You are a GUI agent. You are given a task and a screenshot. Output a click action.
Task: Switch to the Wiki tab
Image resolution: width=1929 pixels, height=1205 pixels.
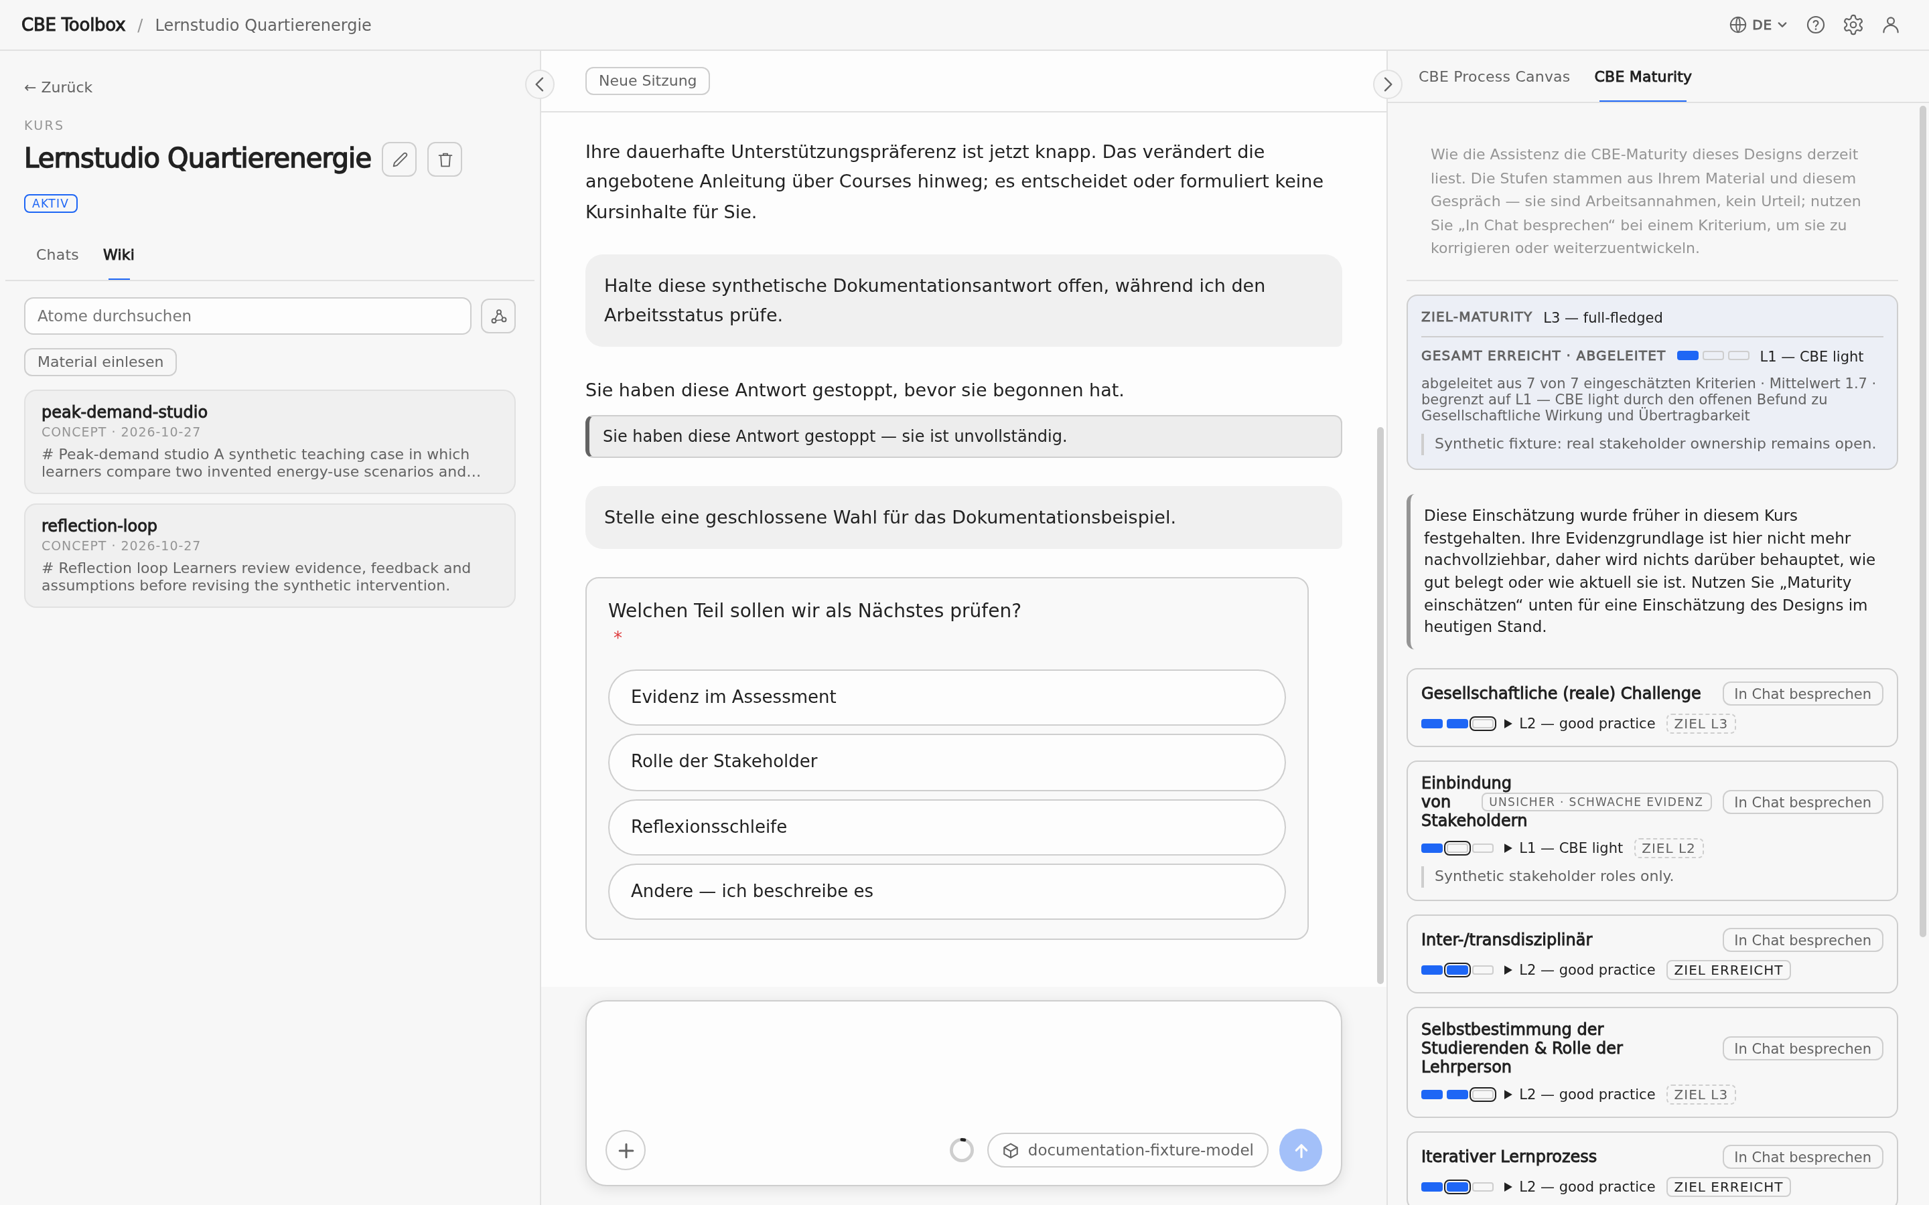119,255
